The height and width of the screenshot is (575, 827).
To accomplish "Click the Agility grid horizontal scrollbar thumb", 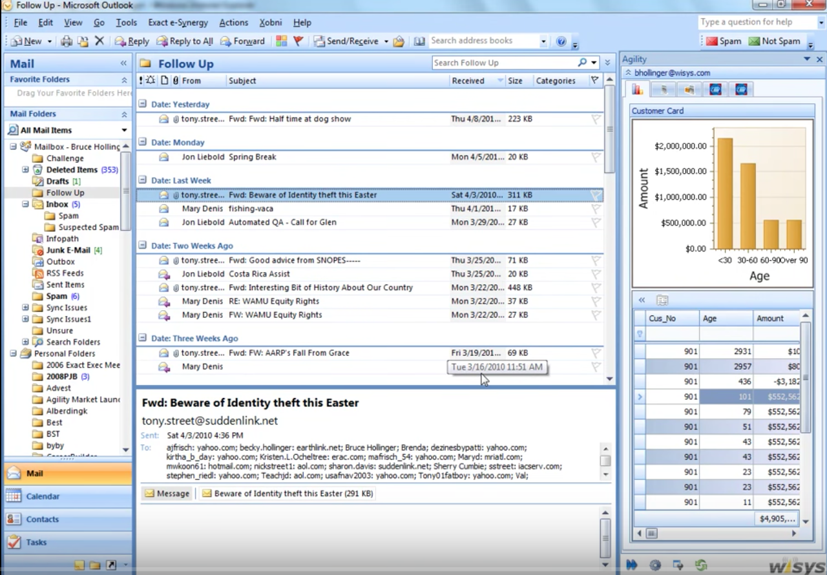I will (652, 534).
